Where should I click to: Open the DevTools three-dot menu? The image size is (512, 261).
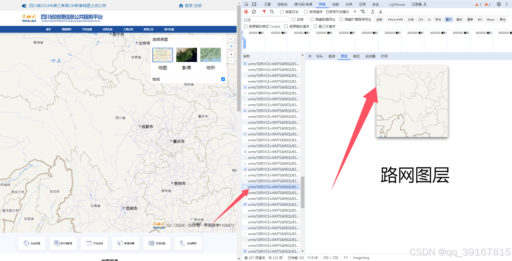pyautogui.click(x=507, y=4)
